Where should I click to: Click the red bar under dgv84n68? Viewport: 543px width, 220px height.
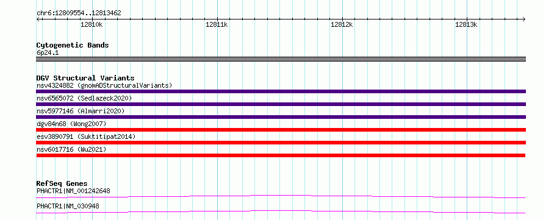[281, 130]
